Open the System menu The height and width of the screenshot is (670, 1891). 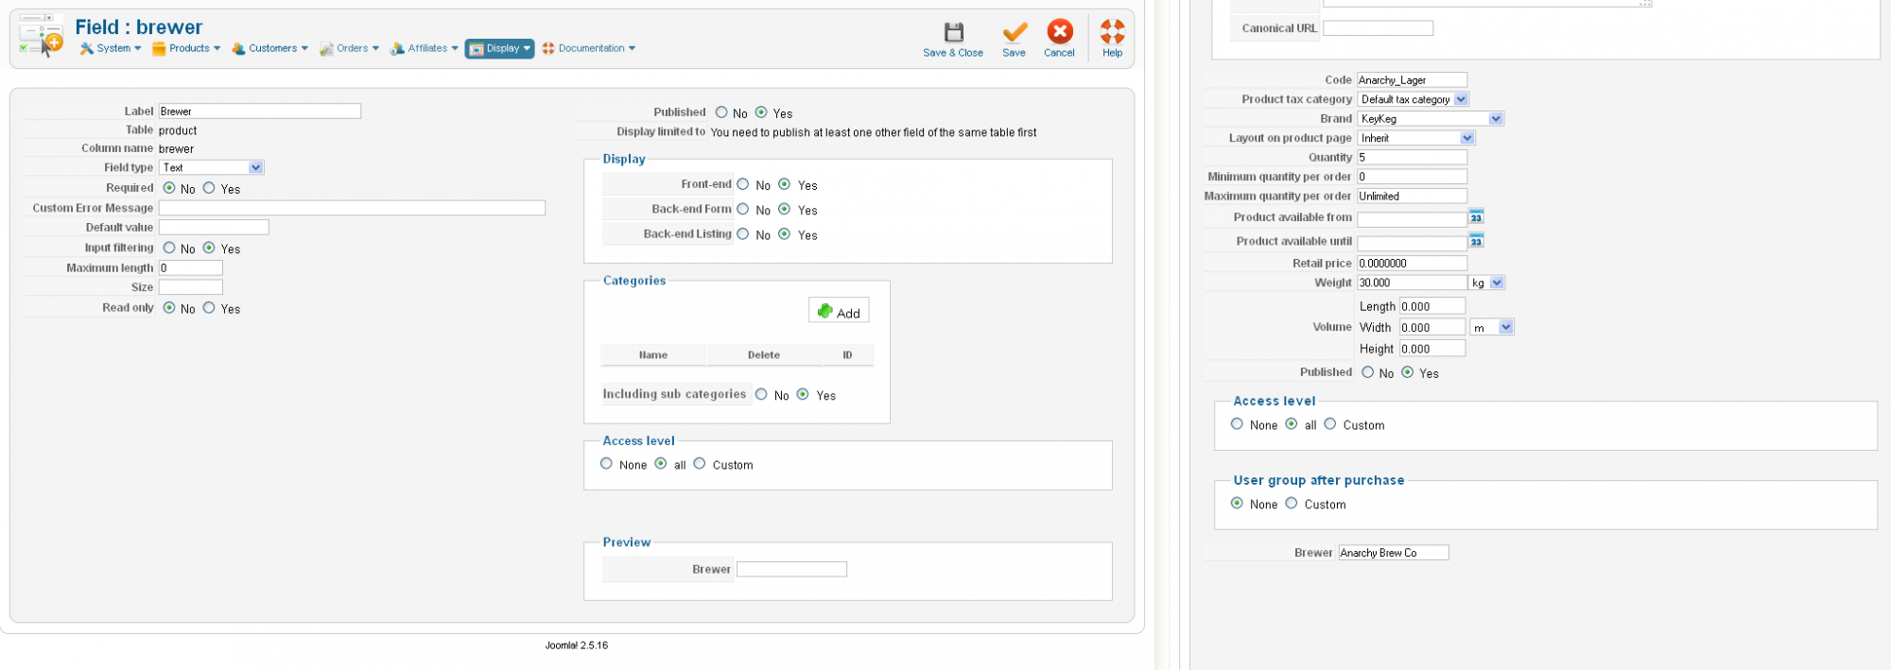coord(111,48)
